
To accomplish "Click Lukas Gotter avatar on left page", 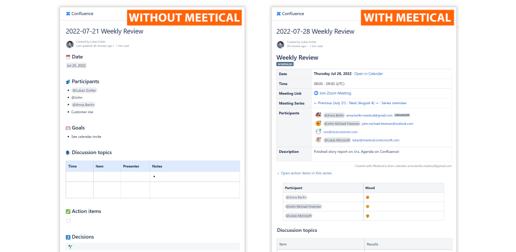I will click(70, 44).
